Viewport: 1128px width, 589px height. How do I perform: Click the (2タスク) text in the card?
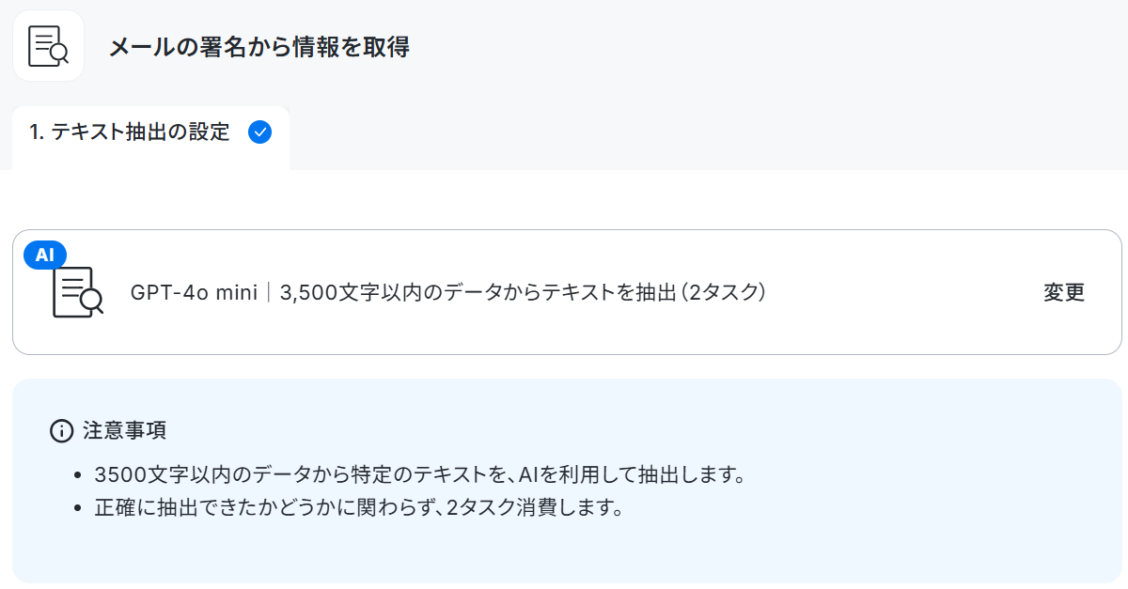point(725,292)
